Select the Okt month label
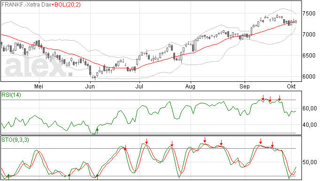Viewport: 324px width, 181px height. click(x=291, y=86)
